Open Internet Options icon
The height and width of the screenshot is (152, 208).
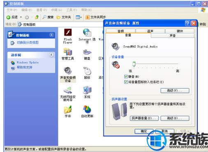coord(87,33)
